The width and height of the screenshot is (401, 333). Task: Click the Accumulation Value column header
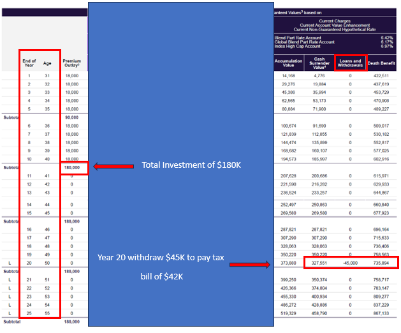click(x=288, y=63)
